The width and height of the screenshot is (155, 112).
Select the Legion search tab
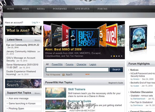pos(93,64)
